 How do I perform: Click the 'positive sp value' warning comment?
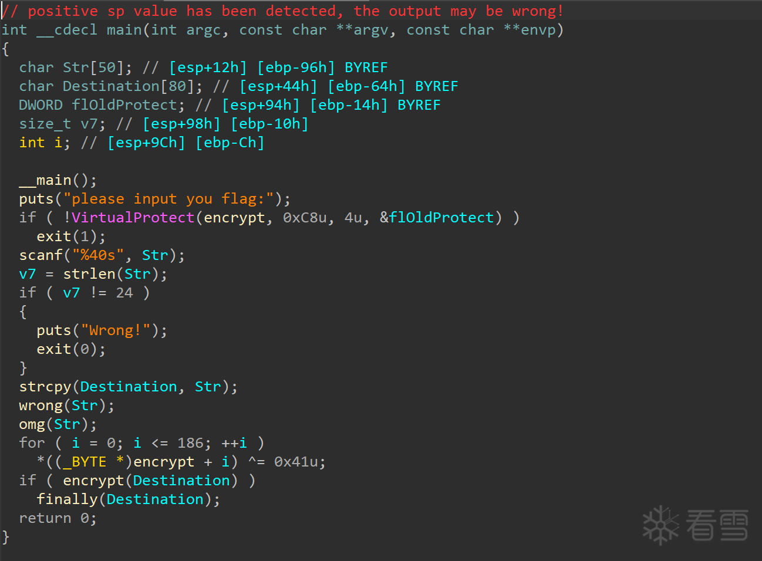pos(283,11)
